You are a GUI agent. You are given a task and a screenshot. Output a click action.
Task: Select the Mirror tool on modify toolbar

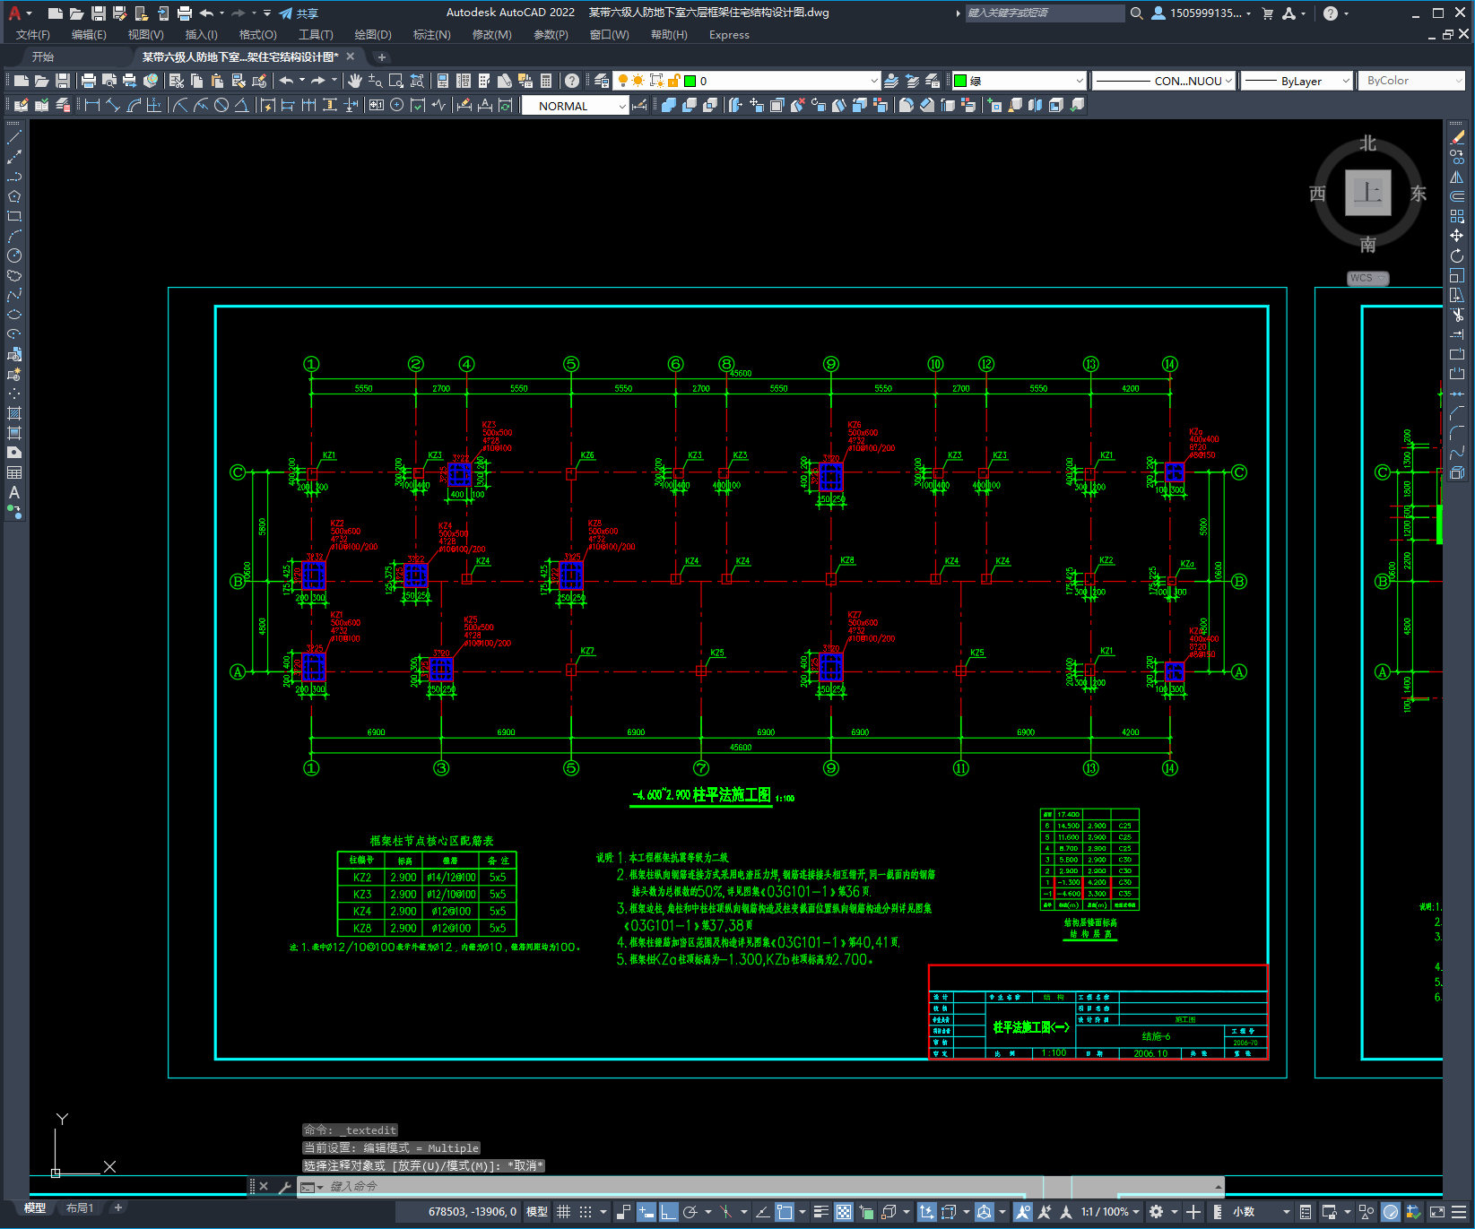coord(1457,177)
